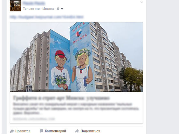Screen dimensions: 179x134
Task: Click the privacy lock icon
Action: click(58, 9)
